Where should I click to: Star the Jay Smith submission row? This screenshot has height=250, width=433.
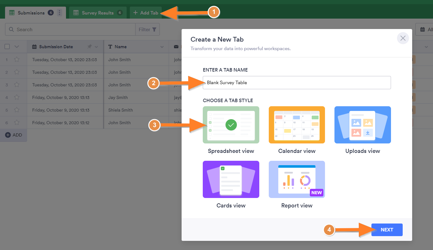click(17, 97)
